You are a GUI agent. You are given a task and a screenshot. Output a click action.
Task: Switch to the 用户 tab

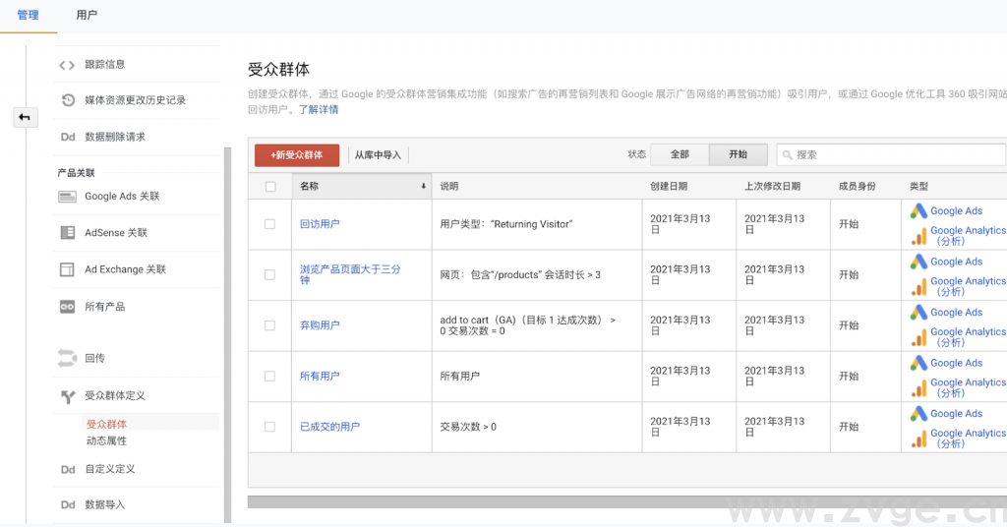pos(87,15)
